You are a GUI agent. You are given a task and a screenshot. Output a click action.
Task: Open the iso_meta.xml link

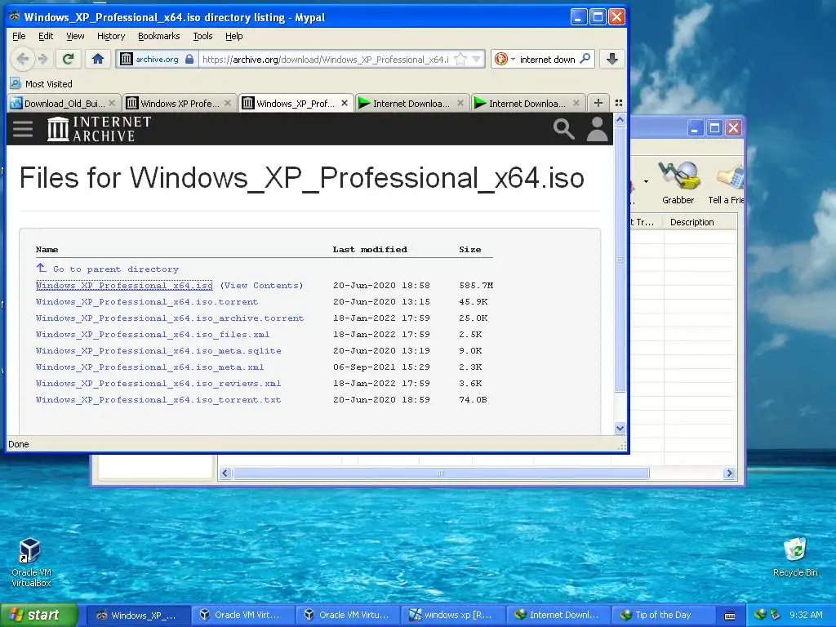tap(150, 367)
